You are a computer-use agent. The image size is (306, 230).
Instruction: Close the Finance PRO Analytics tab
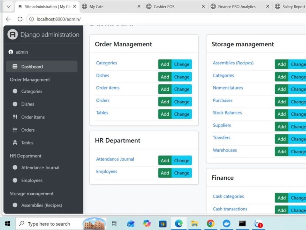(x=267, y=6)
